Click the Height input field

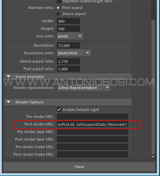[x=68, y=29]
